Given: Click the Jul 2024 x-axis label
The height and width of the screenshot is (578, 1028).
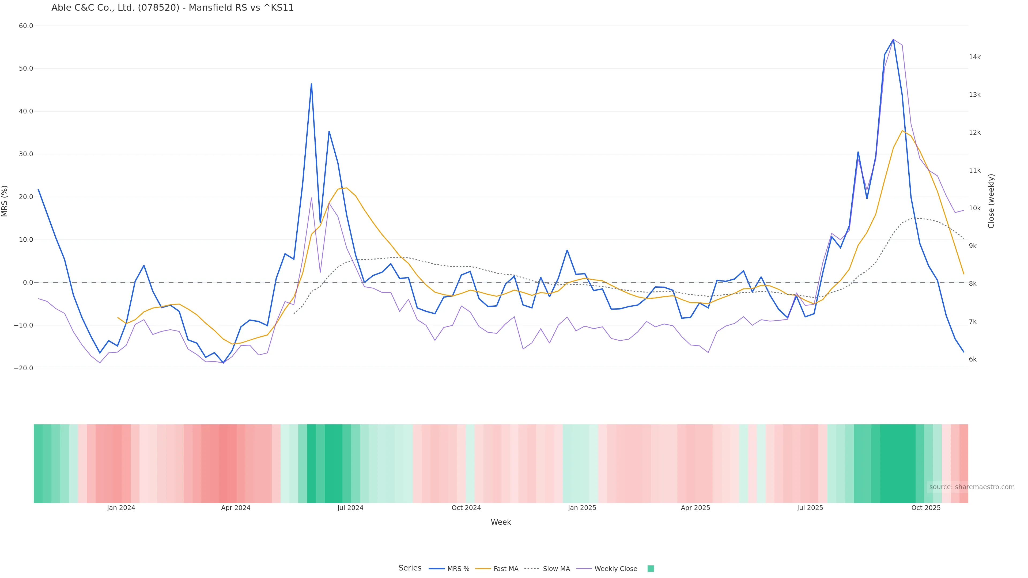Looking at the screenshot, I should pos(350,508).
